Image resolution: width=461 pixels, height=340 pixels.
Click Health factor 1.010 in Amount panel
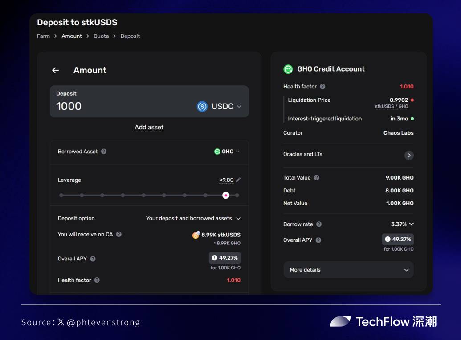coord(234,280)
